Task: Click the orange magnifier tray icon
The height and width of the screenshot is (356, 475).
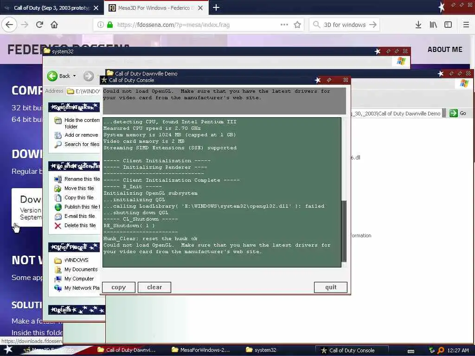Action: pyautogui.click(x=441, y=350)
